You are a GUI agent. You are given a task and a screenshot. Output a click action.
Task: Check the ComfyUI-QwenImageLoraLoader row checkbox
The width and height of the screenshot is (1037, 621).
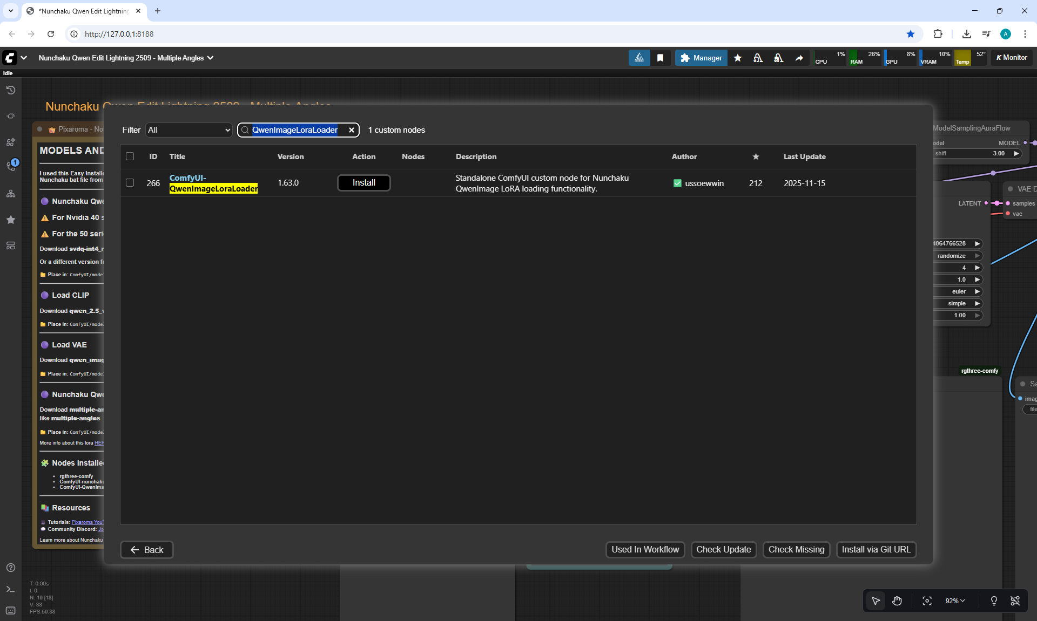click(x=130, y=183)
